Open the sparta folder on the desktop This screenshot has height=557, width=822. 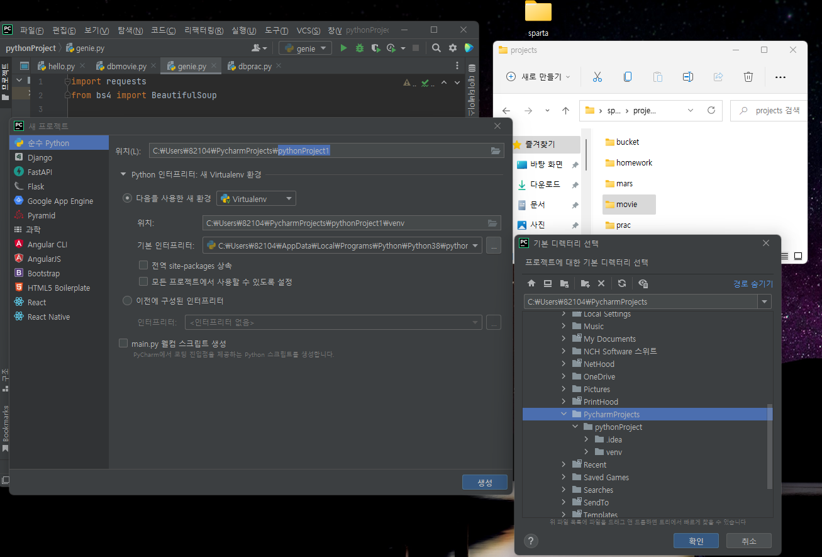point(538,20)
